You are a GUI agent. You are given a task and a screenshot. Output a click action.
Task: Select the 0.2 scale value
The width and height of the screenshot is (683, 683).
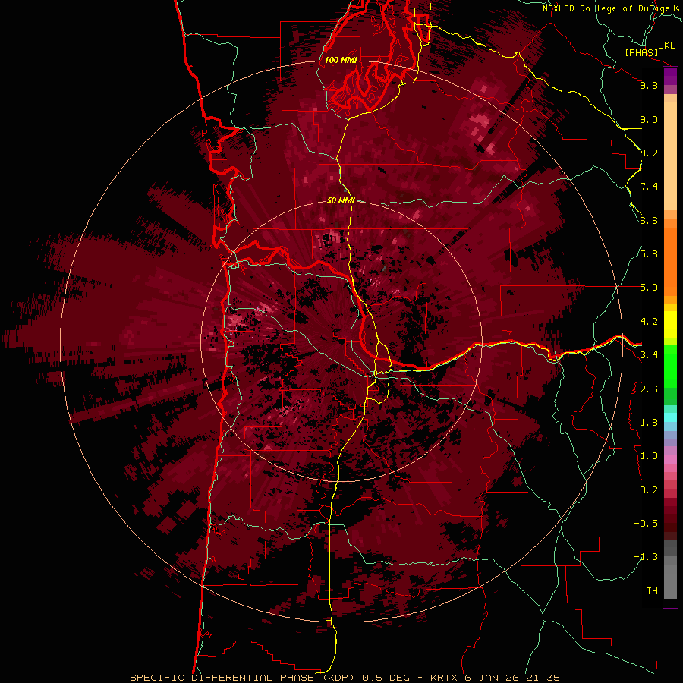pos(649,490)
